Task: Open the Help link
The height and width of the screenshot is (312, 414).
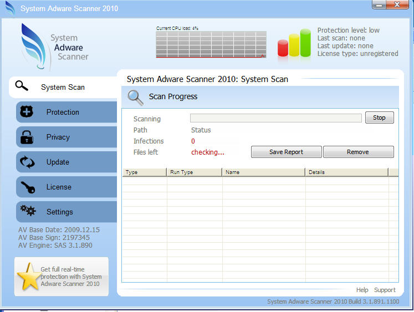Action: pos(362,290)
